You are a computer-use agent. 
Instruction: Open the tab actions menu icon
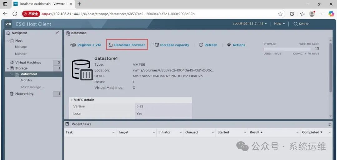pyautogui.click(x=5, y=4)
